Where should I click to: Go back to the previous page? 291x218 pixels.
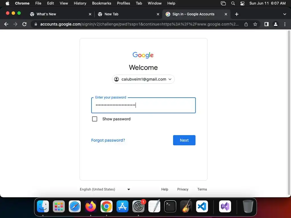(6, 24)
